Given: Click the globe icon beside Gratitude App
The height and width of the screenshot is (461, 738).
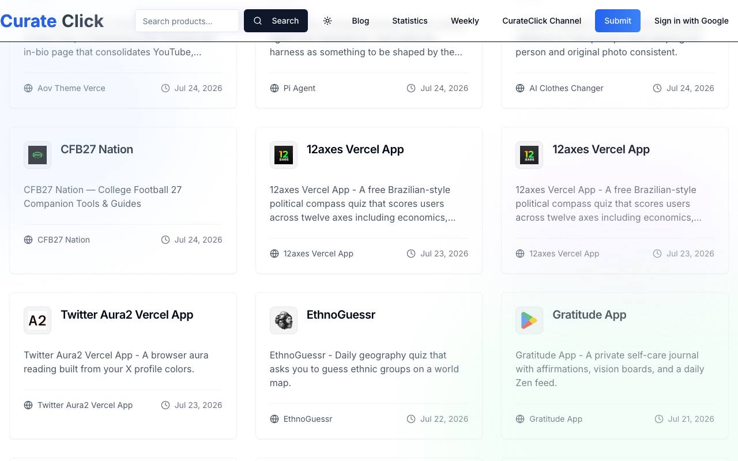Looking at the screenshot, I should [520, 419].
